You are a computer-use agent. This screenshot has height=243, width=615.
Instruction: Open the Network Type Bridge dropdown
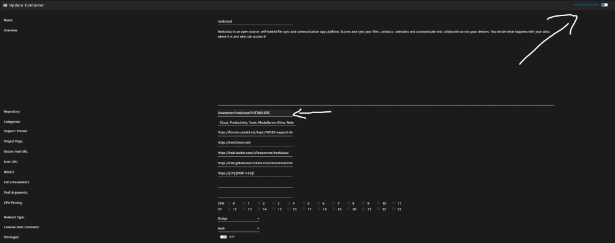click(x=238, y=218)
